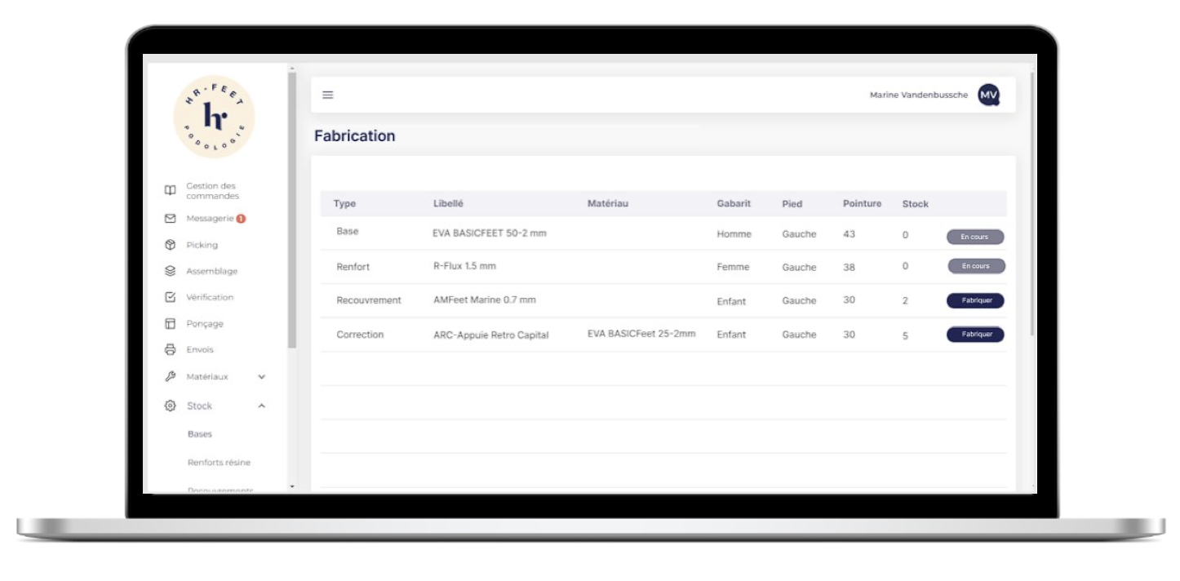The width and height of the screenshot is (1180, 581).
Task: Click En cours for EVA BASICFEET row
Action: [x=975, y=237]
